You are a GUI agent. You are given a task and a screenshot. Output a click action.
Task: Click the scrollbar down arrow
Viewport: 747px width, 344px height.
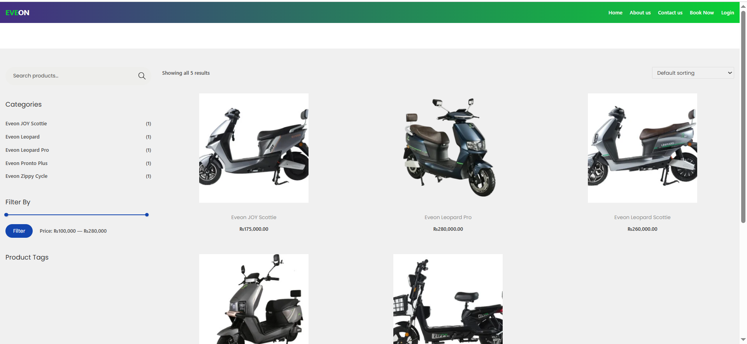(x=743, y=340)
